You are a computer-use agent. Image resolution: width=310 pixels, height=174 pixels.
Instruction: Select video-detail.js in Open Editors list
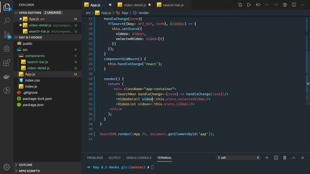click(47, 25)
